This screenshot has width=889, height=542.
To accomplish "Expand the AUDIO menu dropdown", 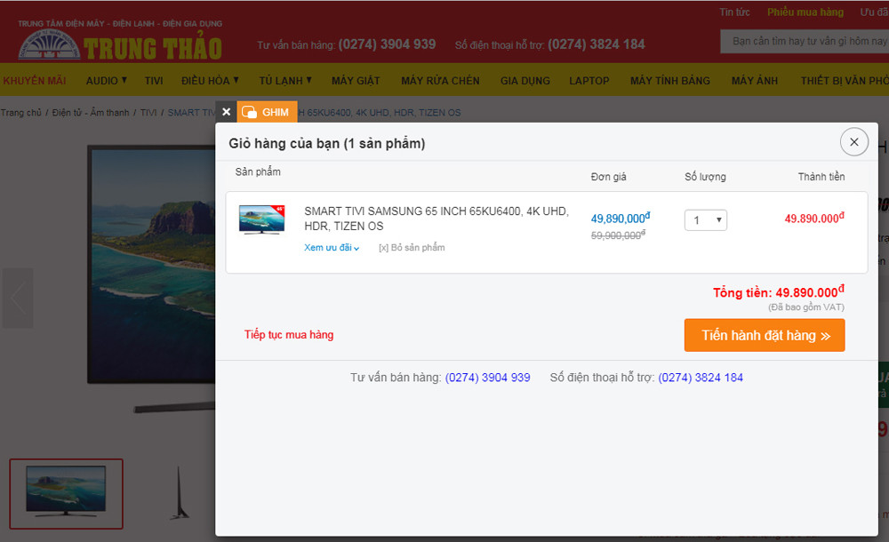I will [x=106, y=81].
